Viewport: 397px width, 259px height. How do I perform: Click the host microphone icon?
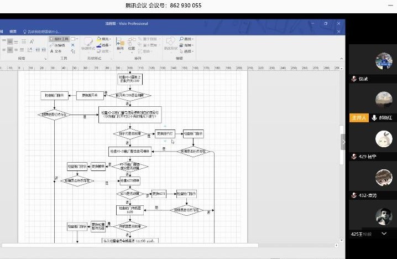[374, 118]
